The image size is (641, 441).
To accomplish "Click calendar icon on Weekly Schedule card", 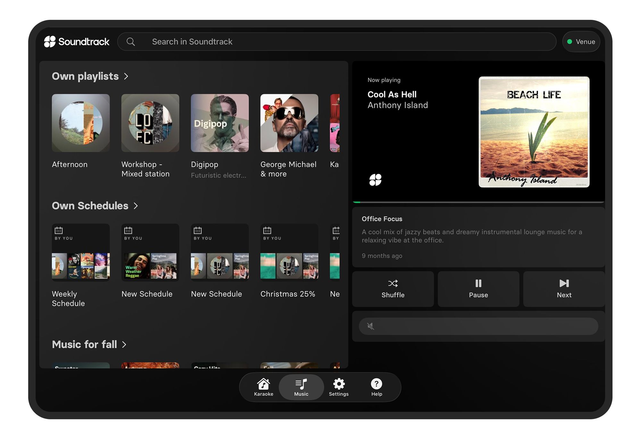I will [59, 230].
